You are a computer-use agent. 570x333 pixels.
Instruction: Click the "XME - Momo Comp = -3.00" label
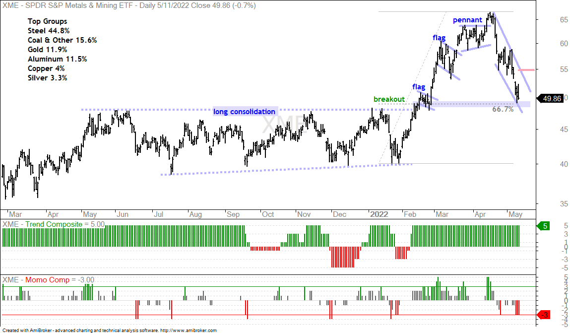coord(48,280)
